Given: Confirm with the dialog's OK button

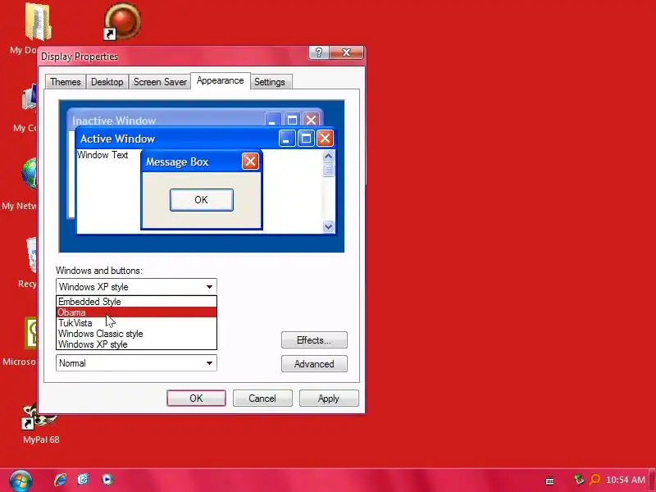Looking at the screenshot, I should tap(196, 398).
